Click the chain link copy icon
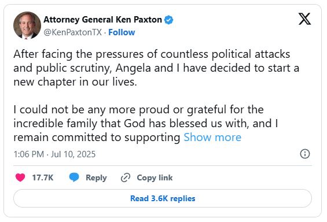This screenshot has width=327, height=222. point(126,177)
